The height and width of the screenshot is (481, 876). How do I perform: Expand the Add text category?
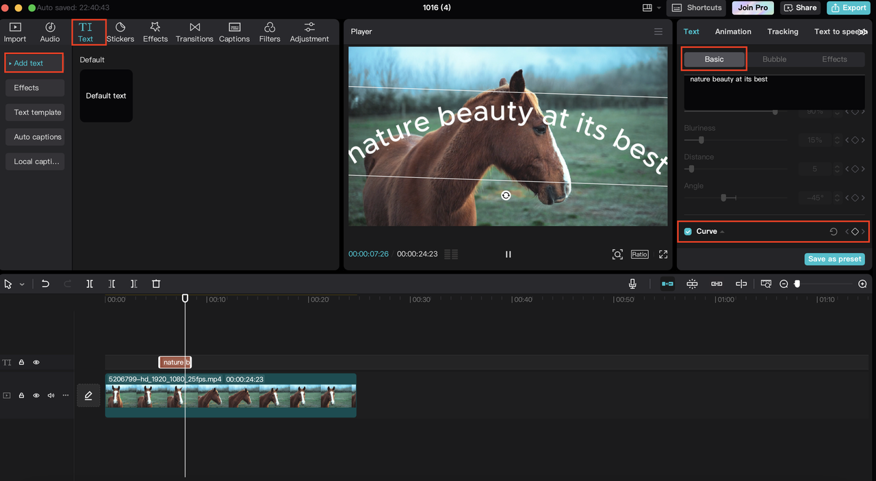[34, 63]
